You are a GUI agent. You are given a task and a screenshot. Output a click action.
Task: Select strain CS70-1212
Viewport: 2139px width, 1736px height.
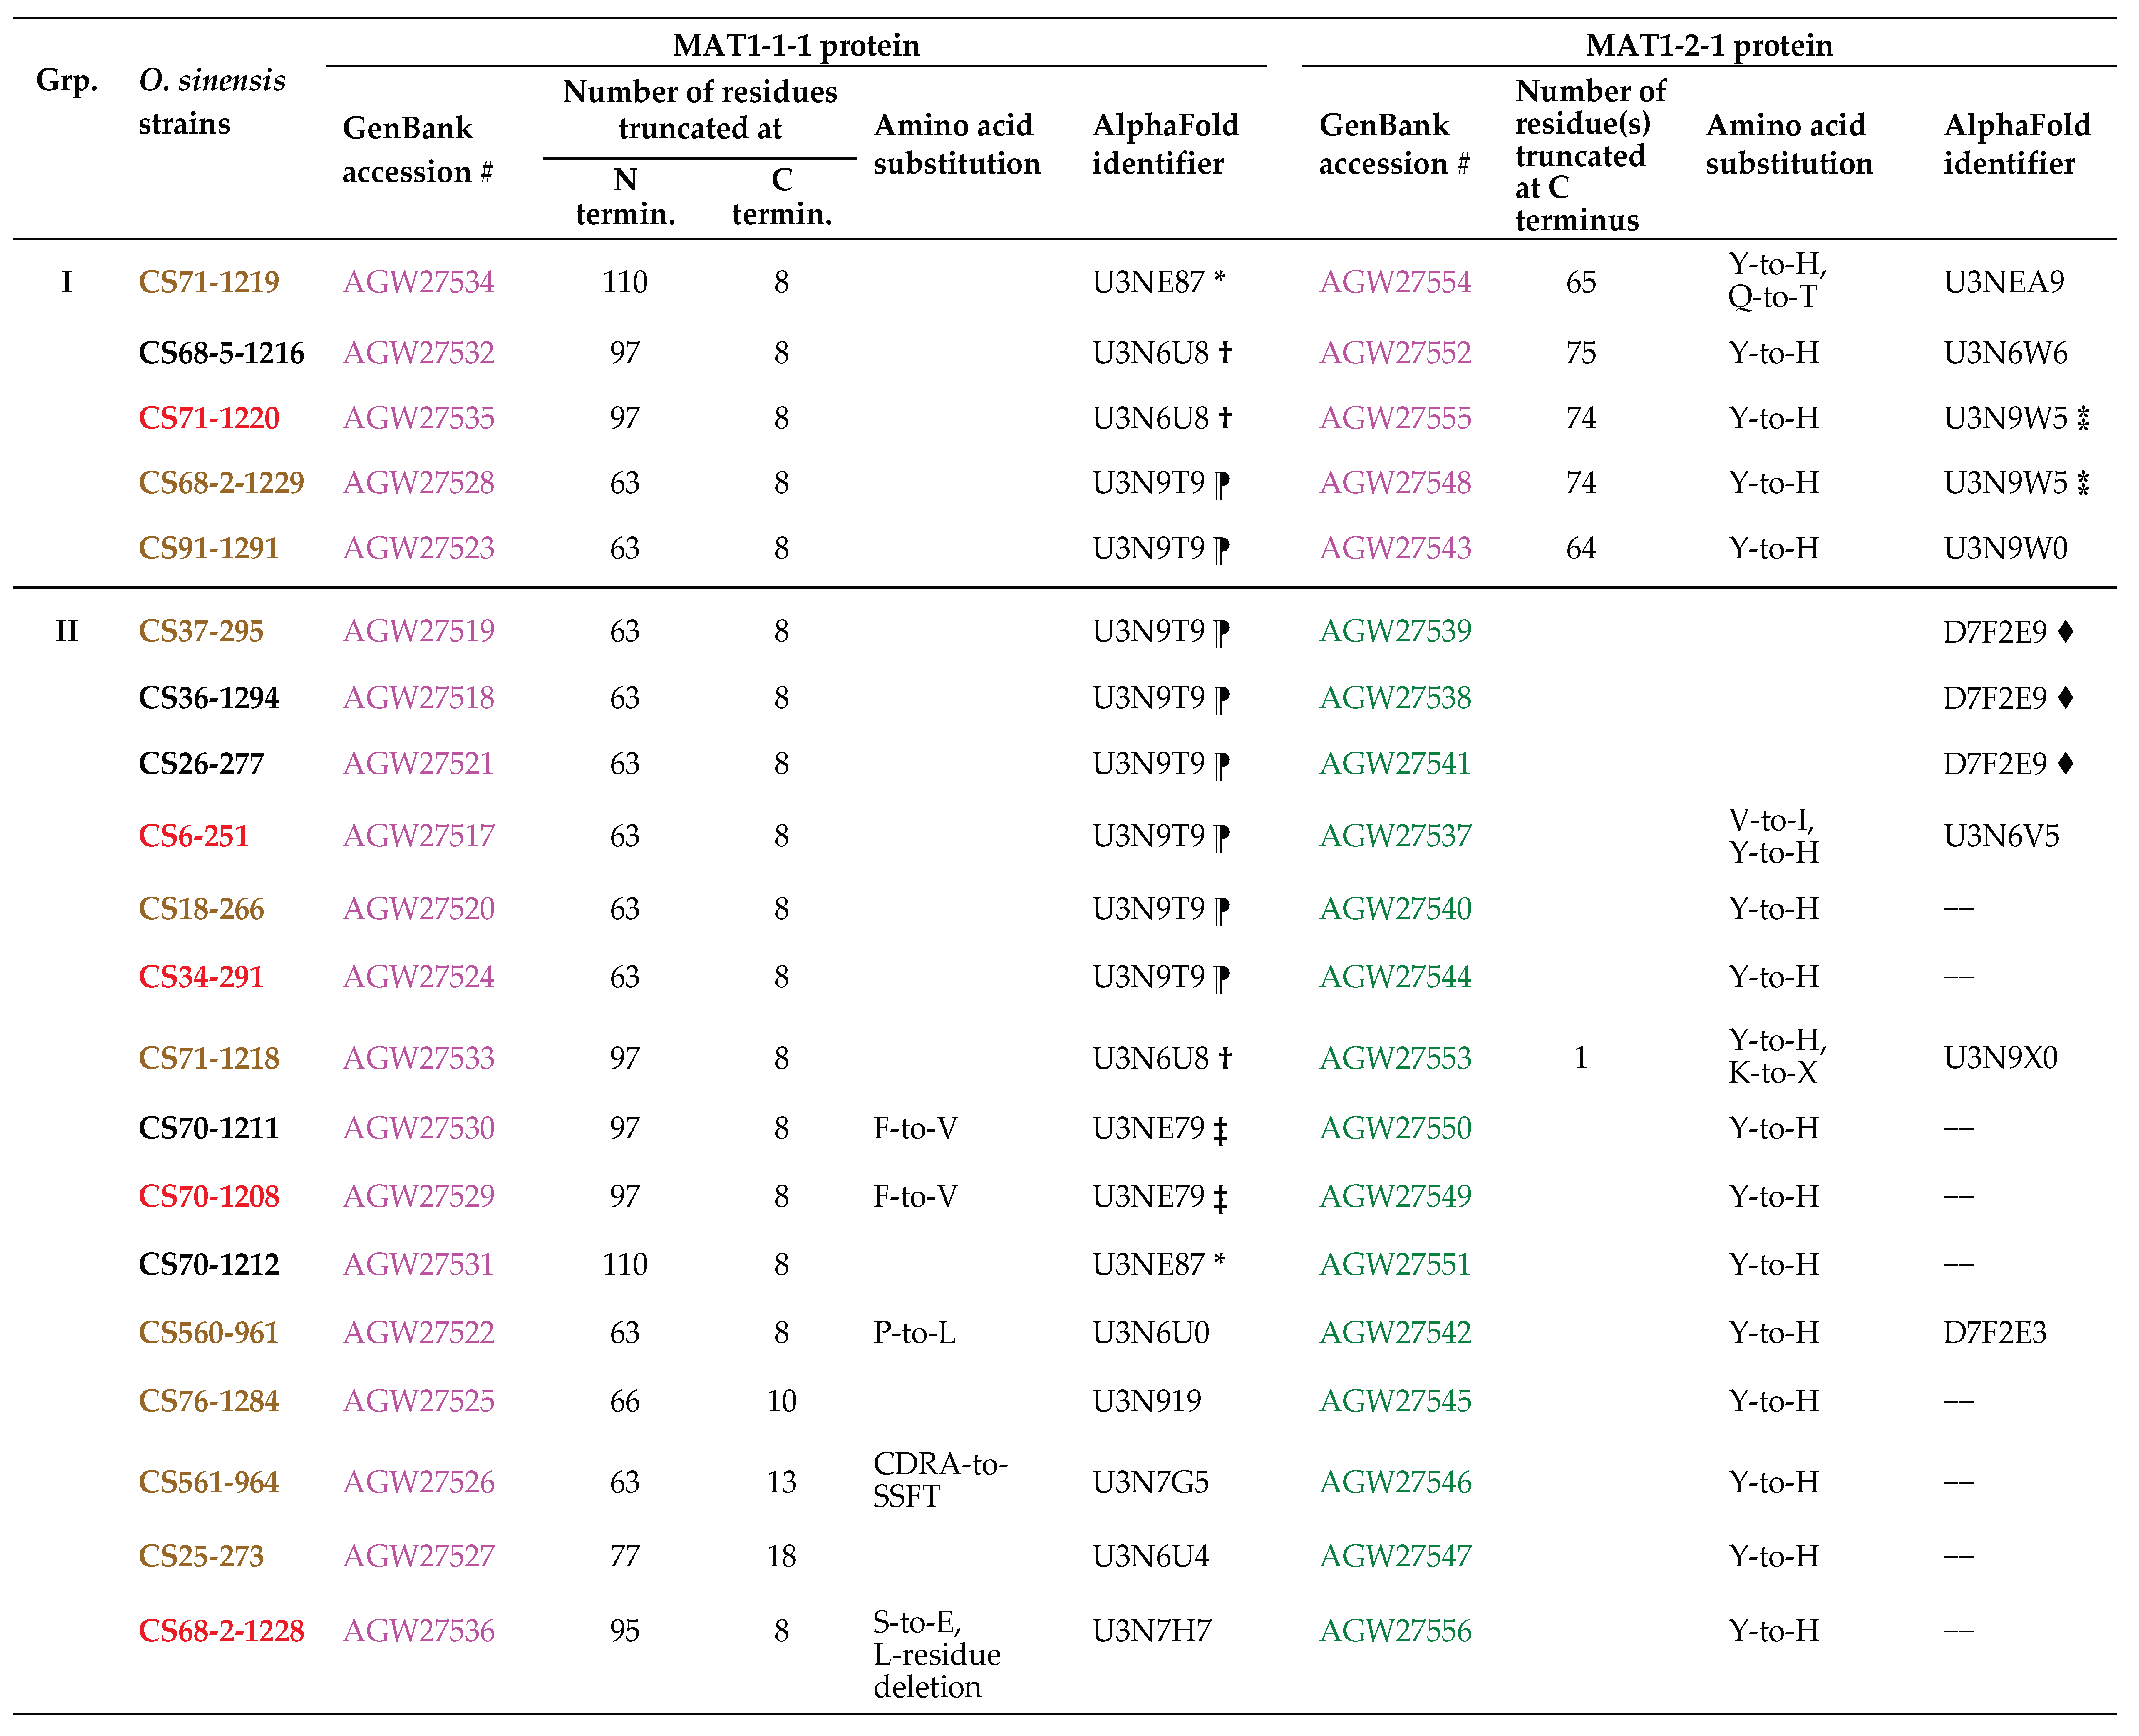[x=209, y=1265]
